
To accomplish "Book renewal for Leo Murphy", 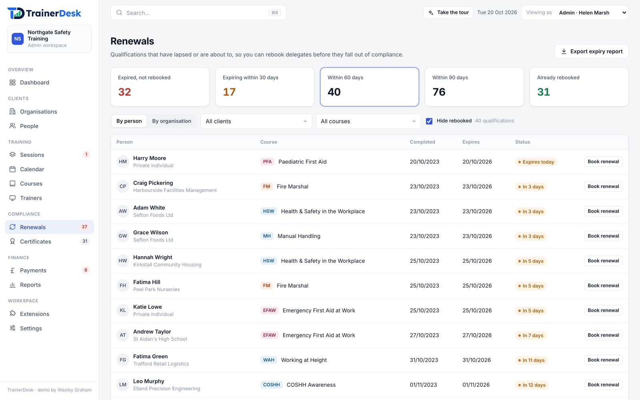I will click(x=603, y=385).
